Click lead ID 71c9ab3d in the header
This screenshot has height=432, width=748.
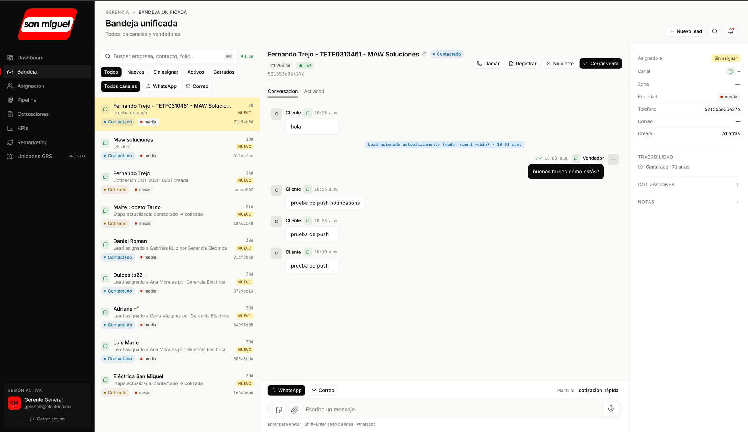pyautogui.click(x=280, y=66)
